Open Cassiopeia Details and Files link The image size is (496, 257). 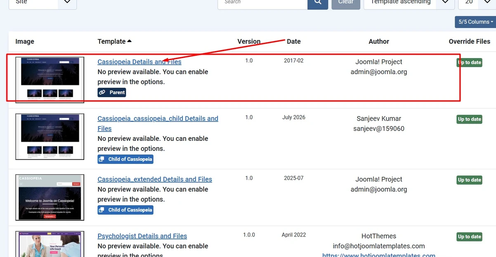(139, 62)
